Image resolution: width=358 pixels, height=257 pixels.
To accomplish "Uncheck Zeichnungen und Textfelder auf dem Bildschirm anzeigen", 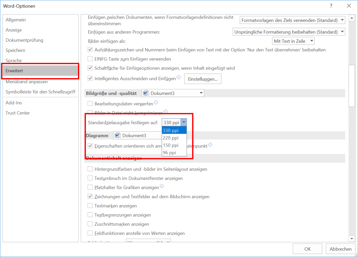I will tap(90, 196).
